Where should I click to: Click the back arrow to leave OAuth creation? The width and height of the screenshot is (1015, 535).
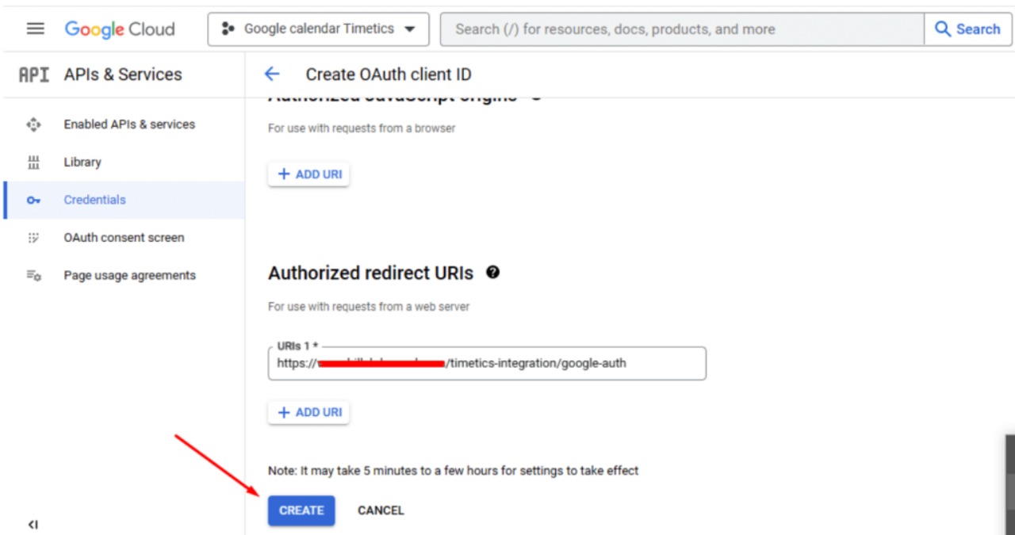272,74
